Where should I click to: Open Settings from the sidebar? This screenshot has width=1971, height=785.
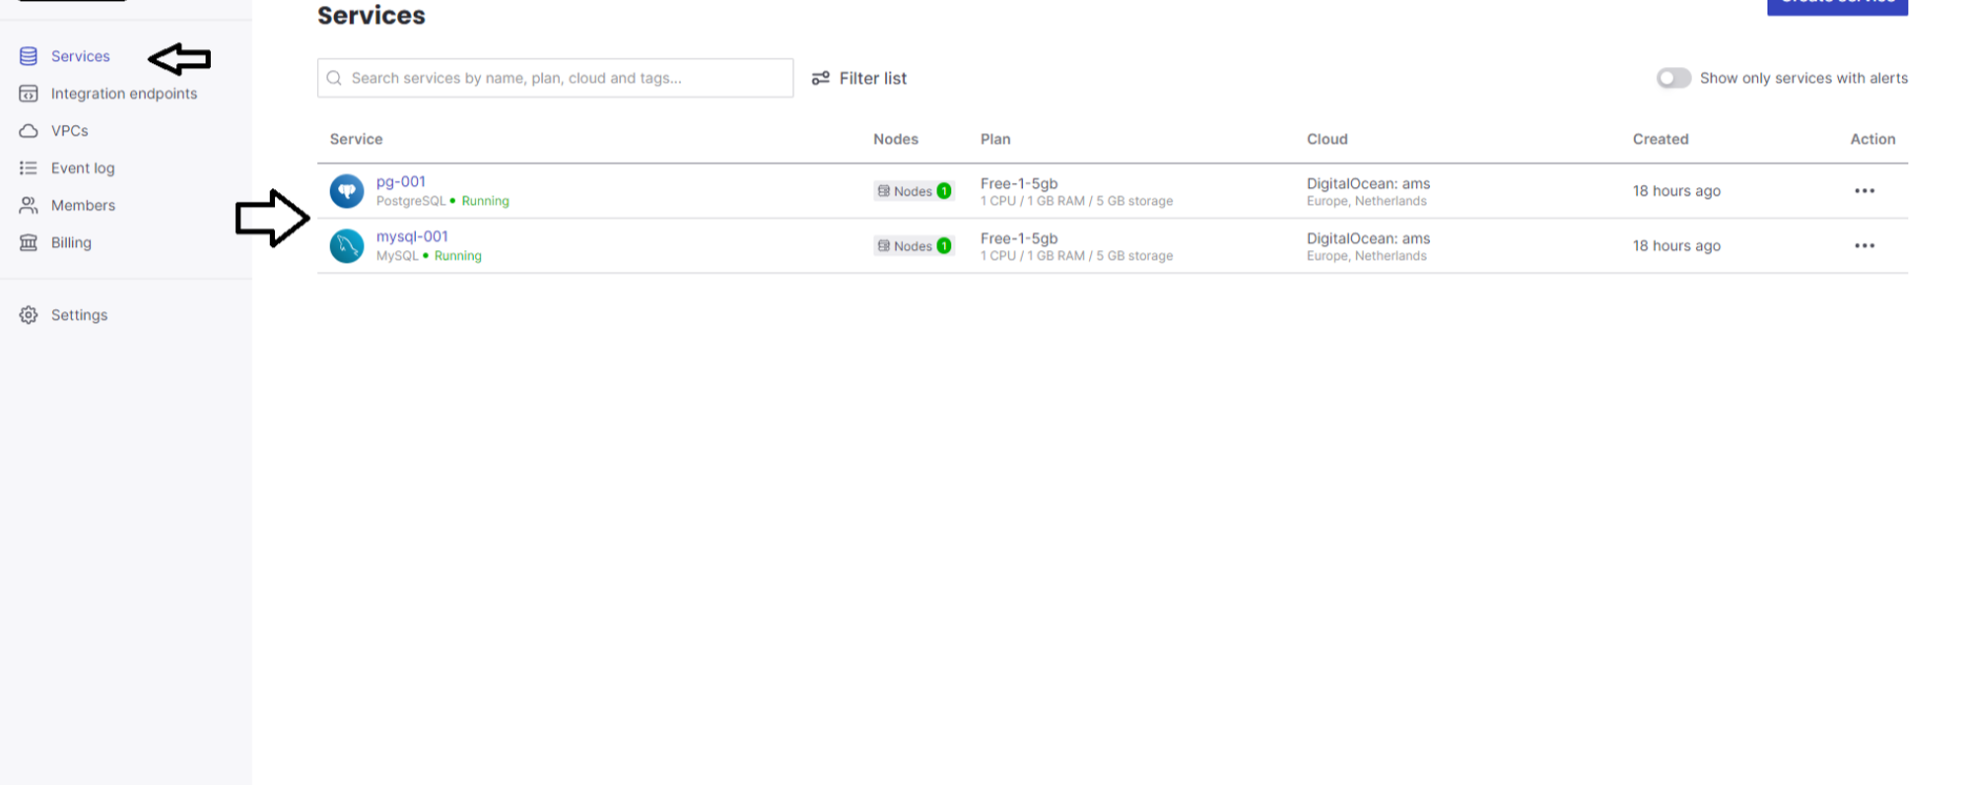pyautogui.click(x=79, y=315)
